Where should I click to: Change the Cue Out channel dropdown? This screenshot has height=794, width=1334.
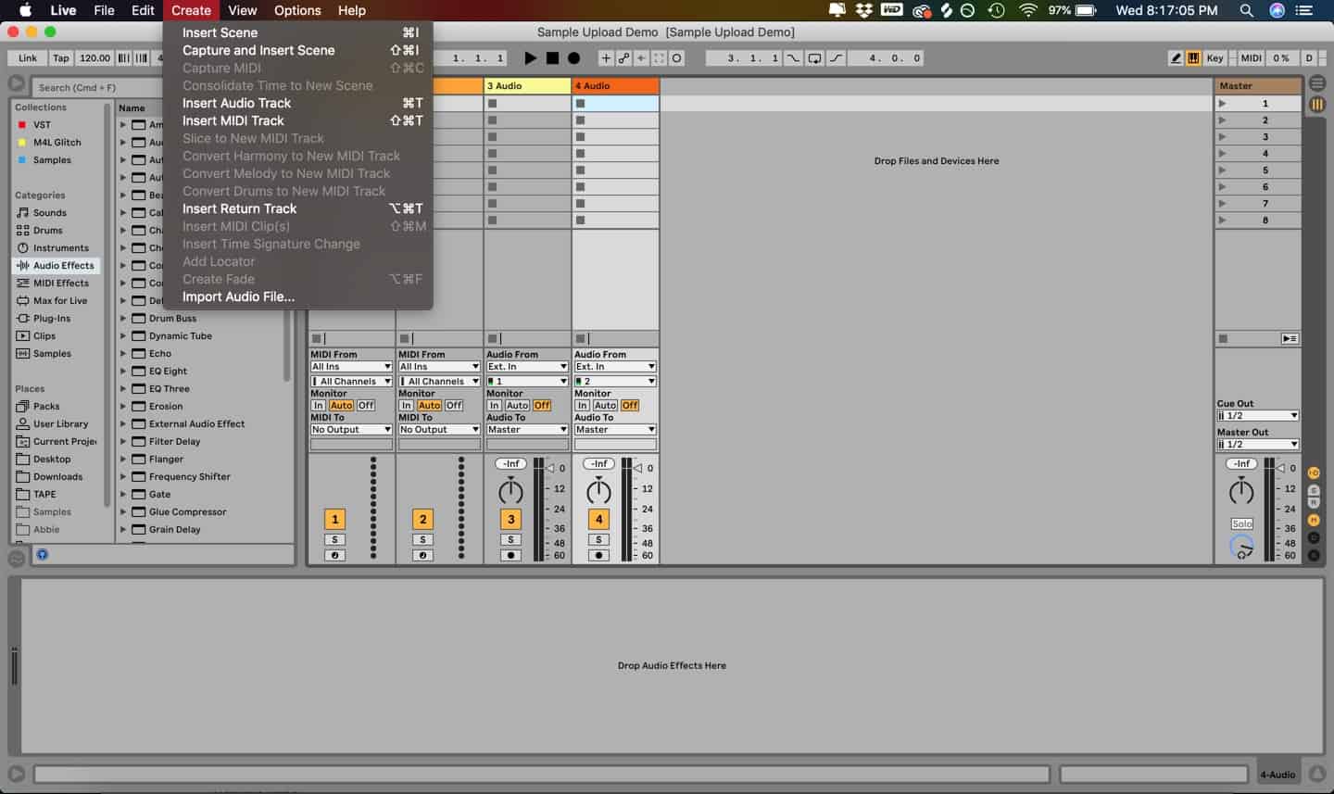(x=1257, y=415)
